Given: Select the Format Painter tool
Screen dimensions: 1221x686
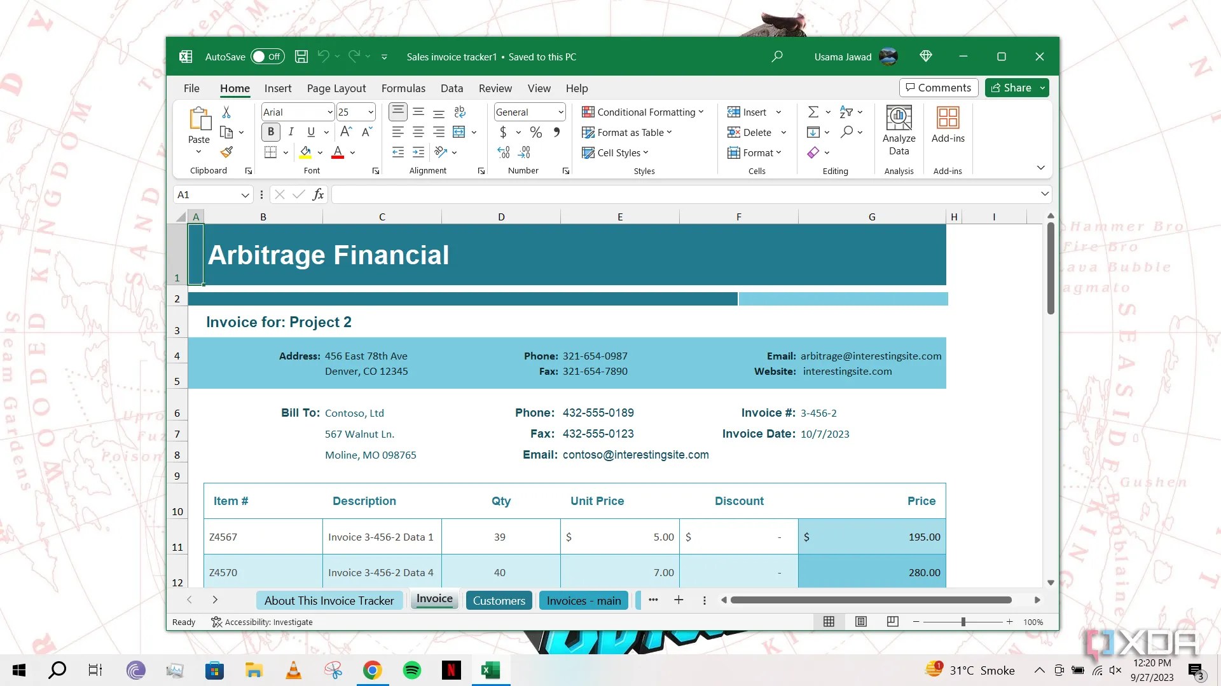Looking at the screenshot, I should [x=226, y=152].
